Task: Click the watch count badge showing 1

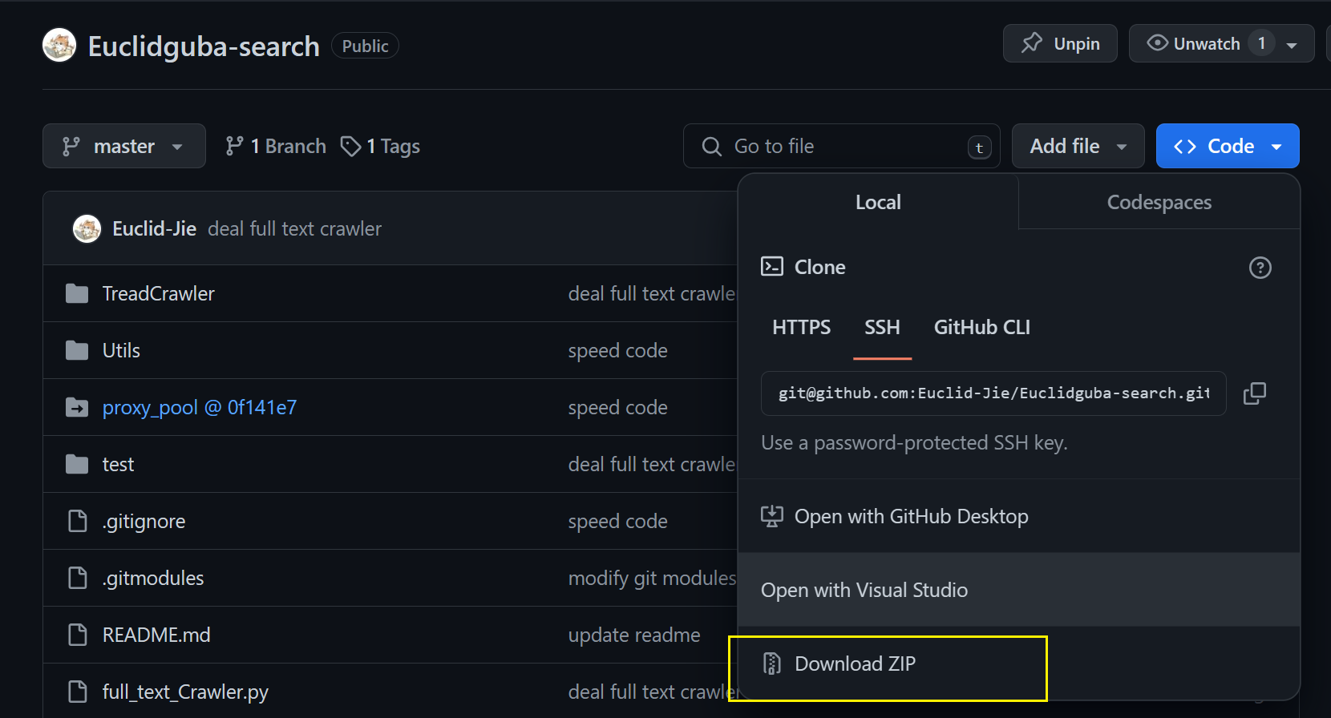Action: (x=1261, y=43)
